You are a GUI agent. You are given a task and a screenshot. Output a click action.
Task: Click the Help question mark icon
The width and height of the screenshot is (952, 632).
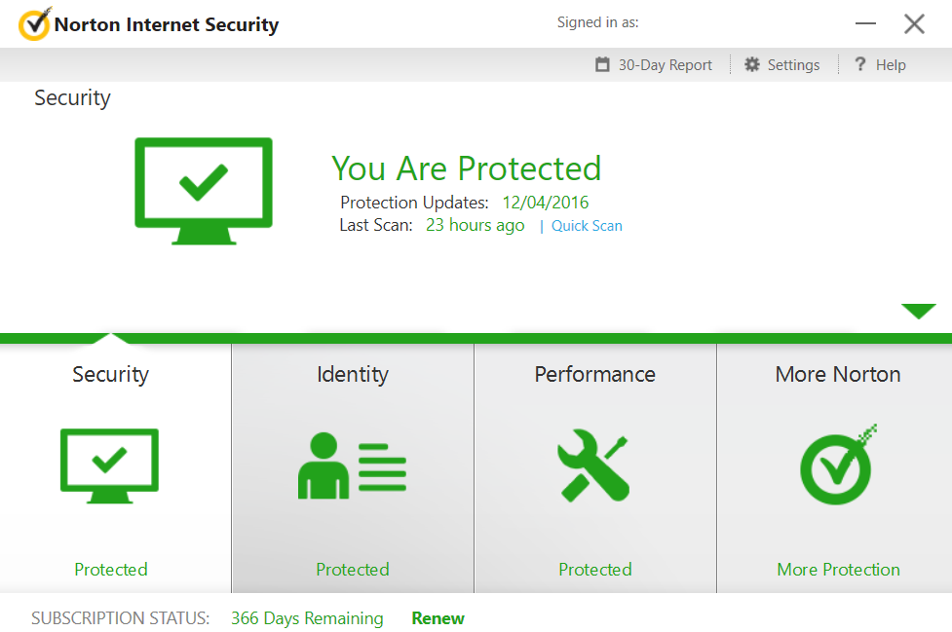click(x=859, y=63)
